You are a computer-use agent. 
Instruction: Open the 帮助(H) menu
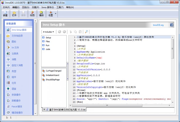pyautogui.click(x=70, y=7)
